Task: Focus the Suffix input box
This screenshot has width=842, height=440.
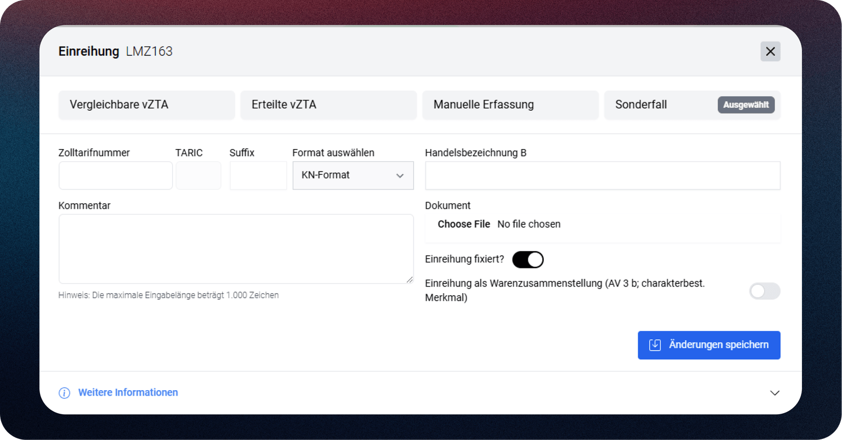Action: point(258,175)
